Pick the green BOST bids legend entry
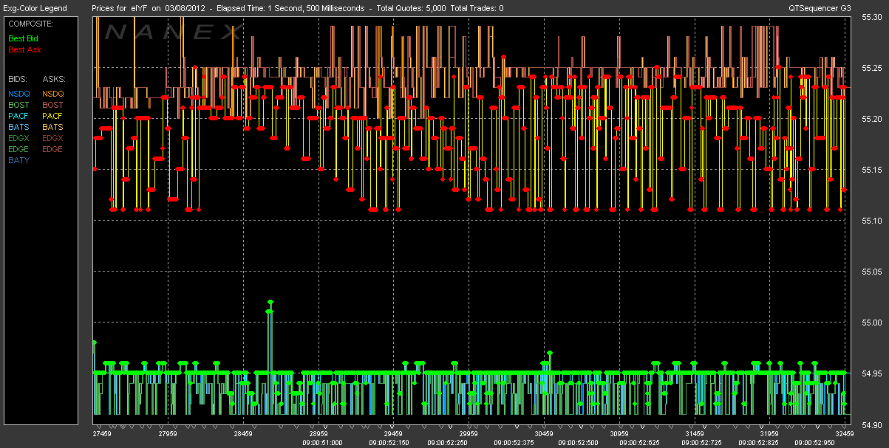889x448 pixels. point(18,105)
